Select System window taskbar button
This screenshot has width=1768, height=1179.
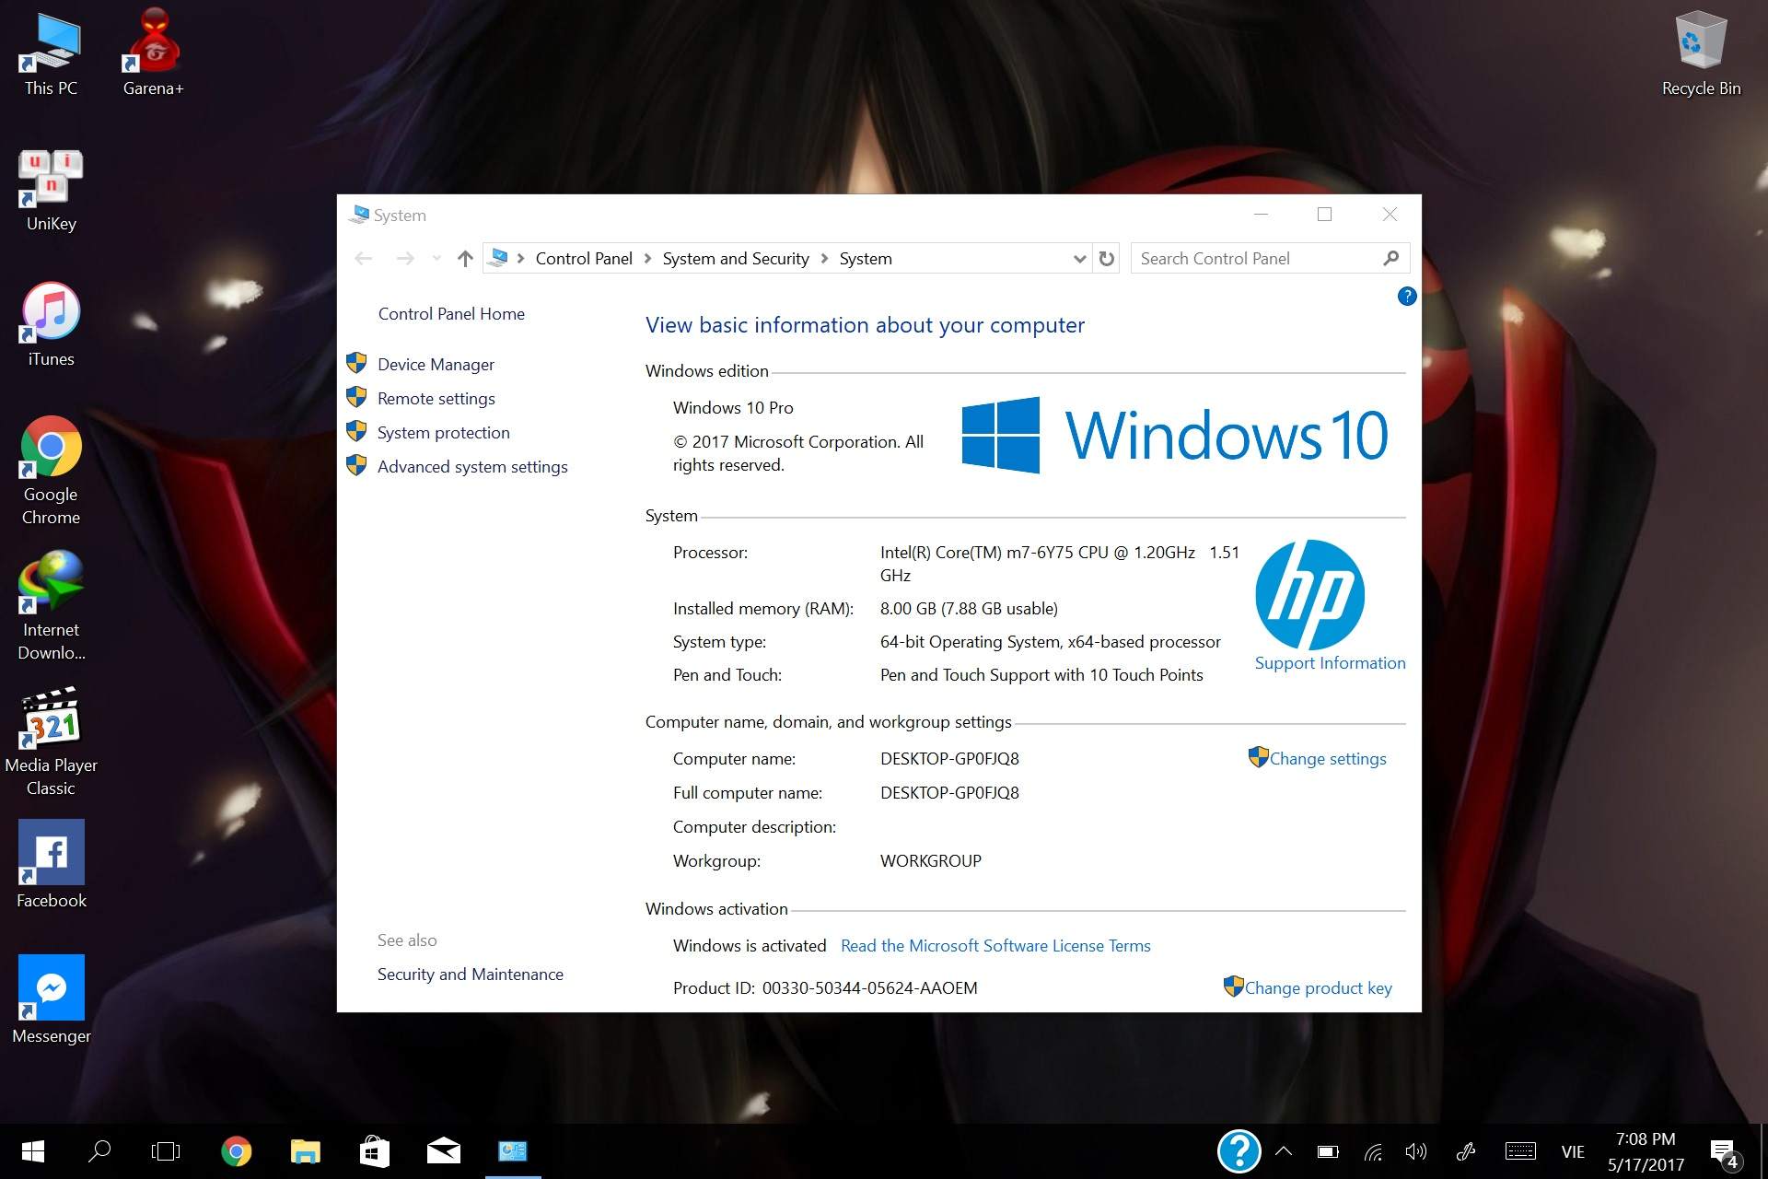pos(513,1151)
